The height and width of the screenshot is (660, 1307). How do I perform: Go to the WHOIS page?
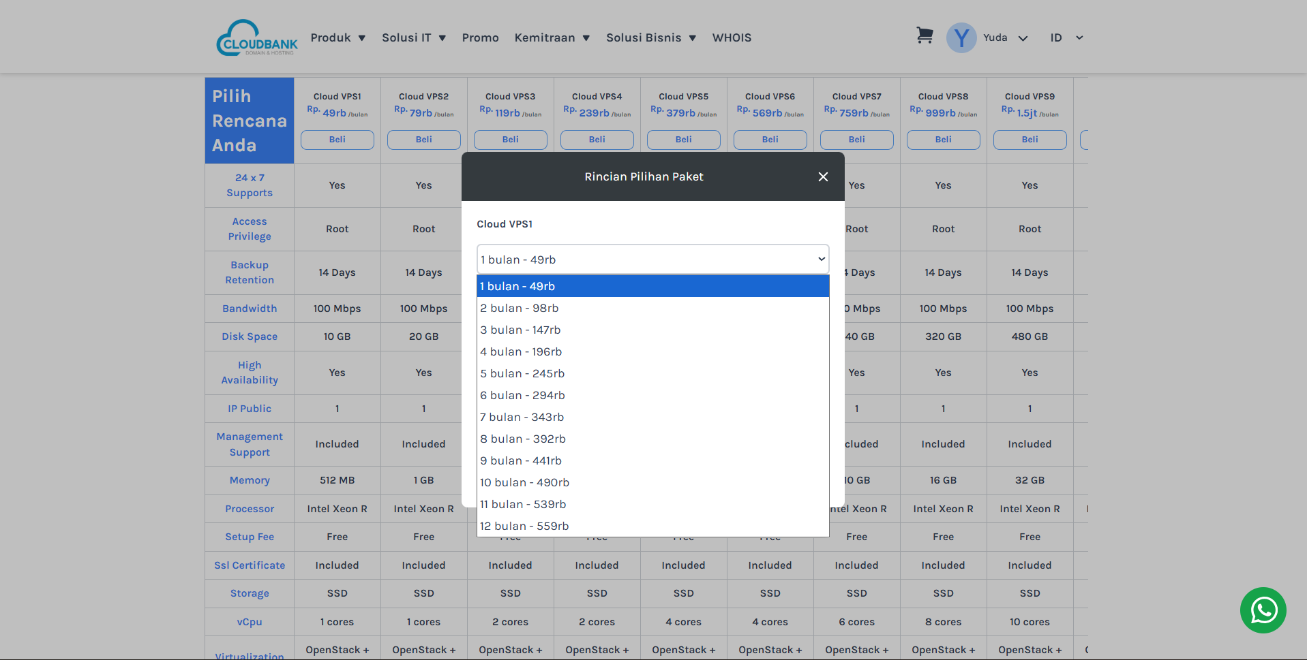[x=732, y=38]
